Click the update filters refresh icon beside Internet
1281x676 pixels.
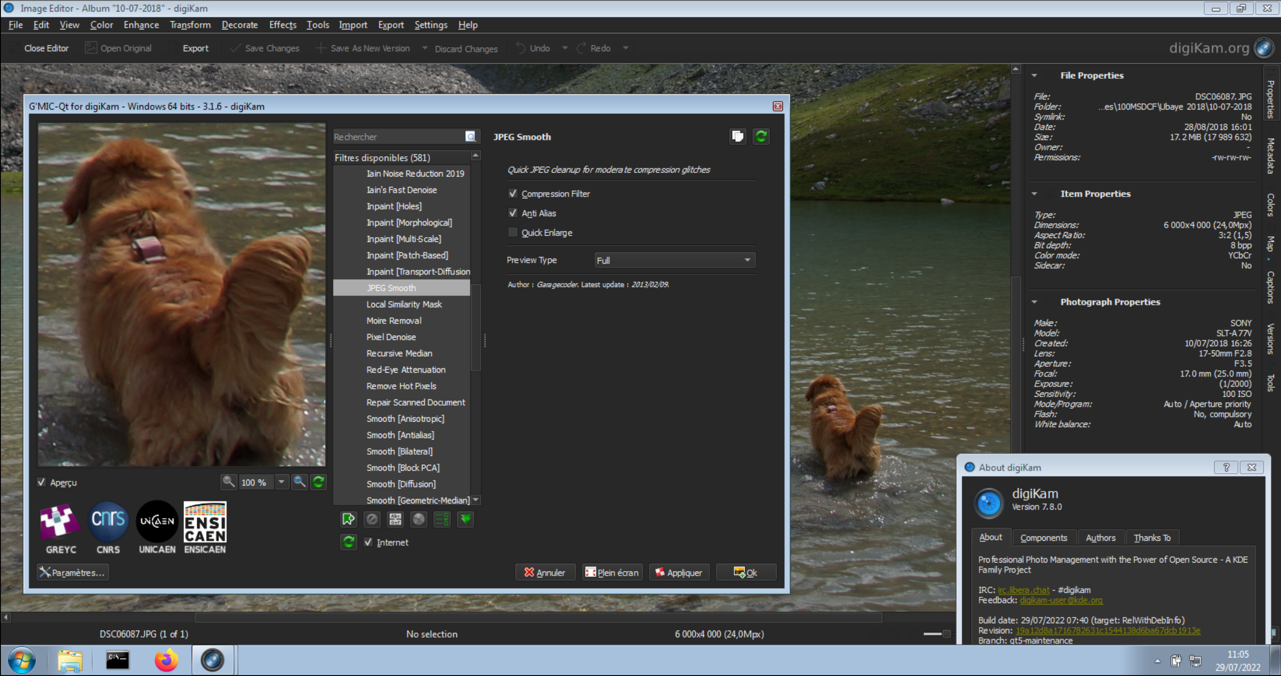(349, 542)
